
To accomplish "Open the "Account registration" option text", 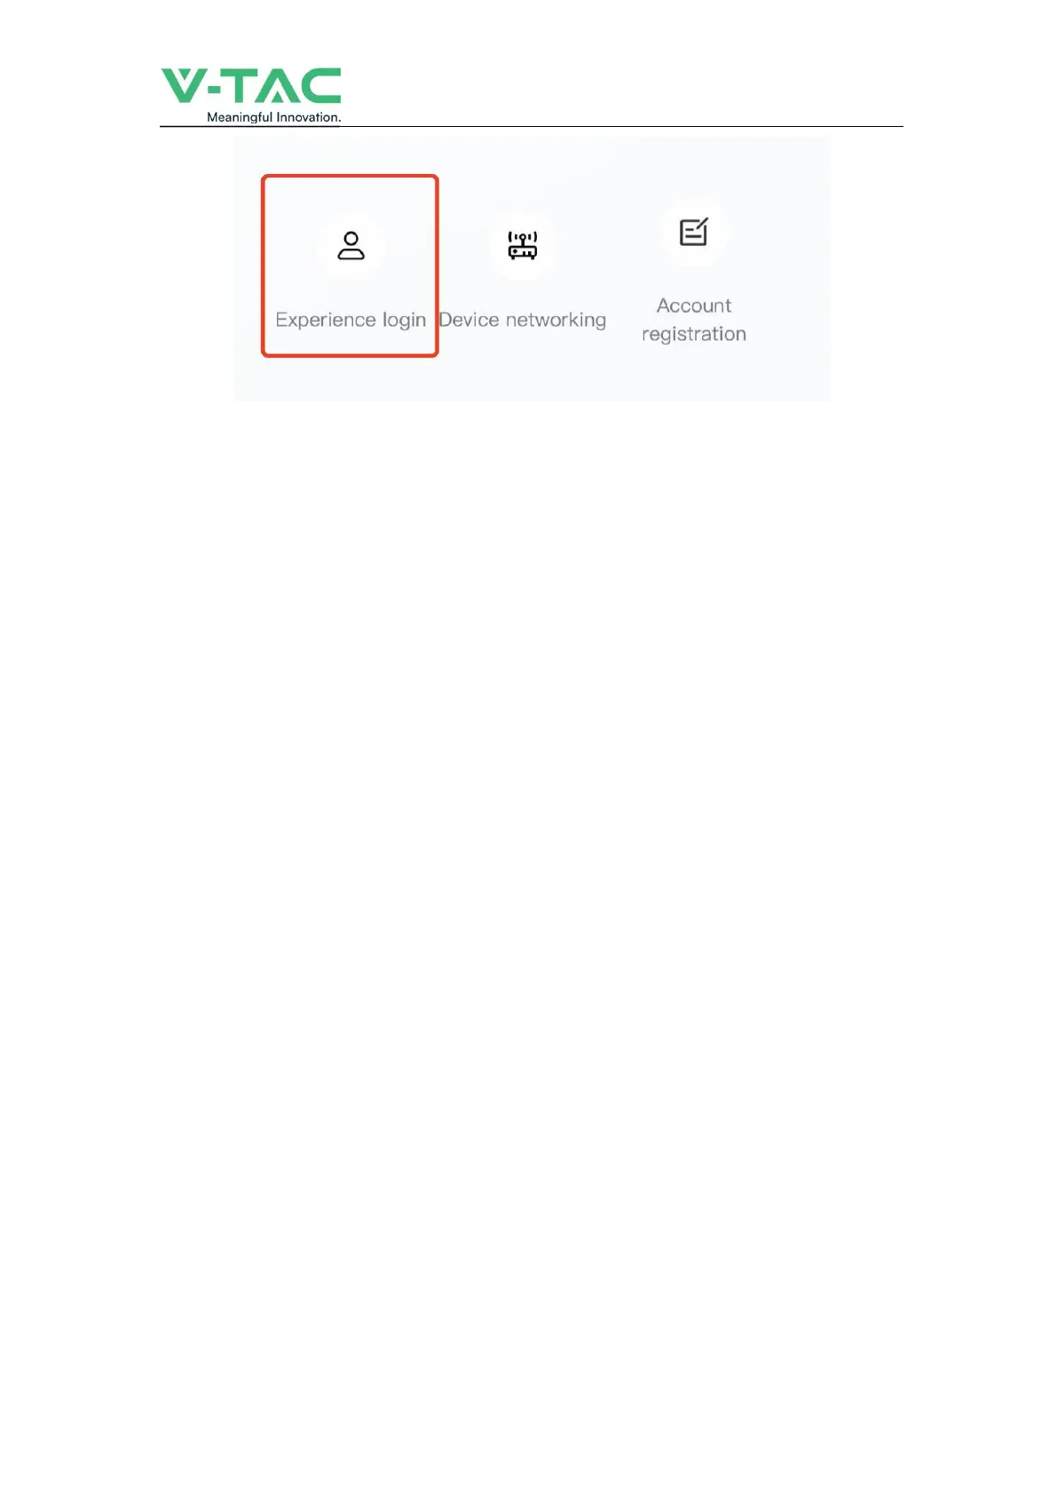I will (x=694, y=320).
